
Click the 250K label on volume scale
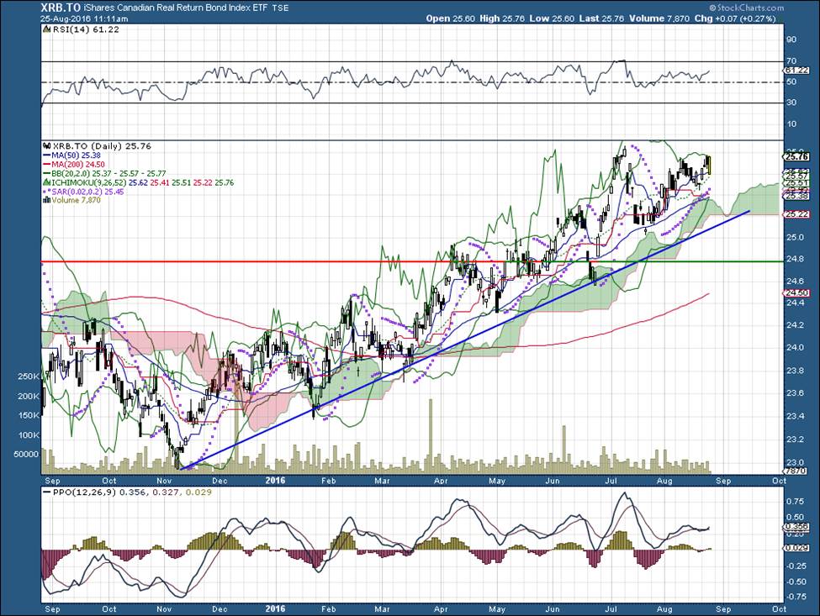click(x=29, y=376)
